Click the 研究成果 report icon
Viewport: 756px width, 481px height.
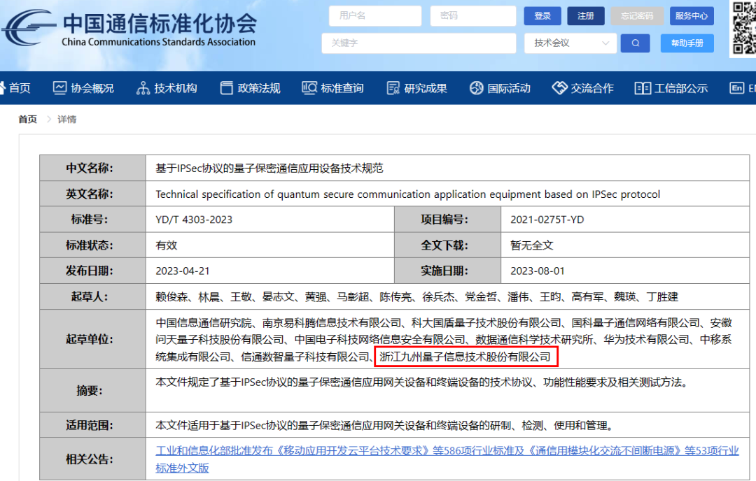click(x=393, y=88)
